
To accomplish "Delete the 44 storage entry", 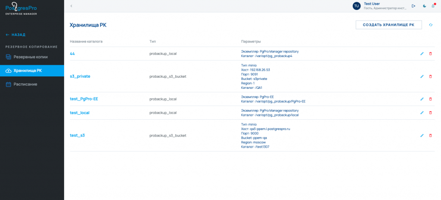I will [430, 54].
